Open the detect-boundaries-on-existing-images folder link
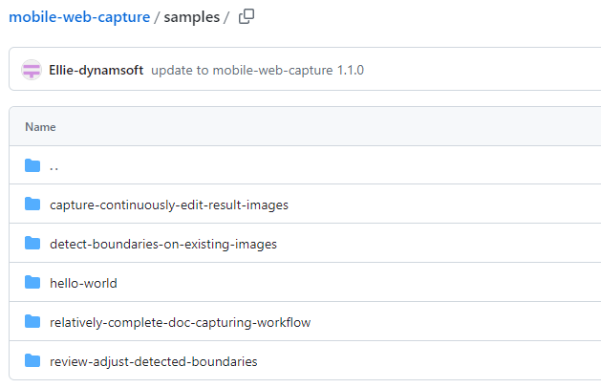601x388 pixels. (162, 244)
